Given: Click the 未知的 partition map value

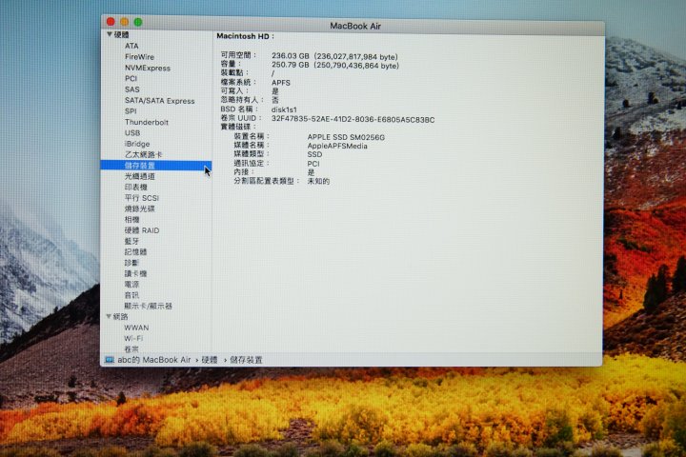Looking at the screenshot, I should pos(318,181).
